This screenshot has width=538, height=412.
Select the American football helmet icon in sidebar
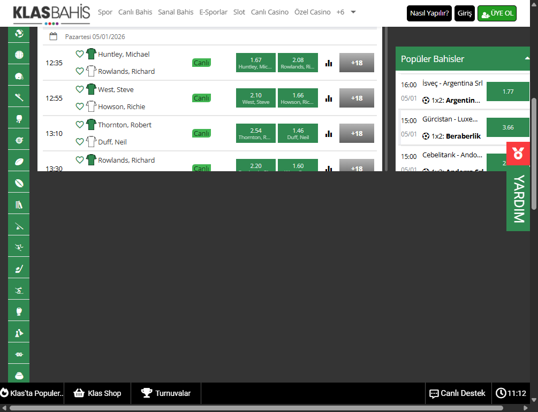click(19, 76)
